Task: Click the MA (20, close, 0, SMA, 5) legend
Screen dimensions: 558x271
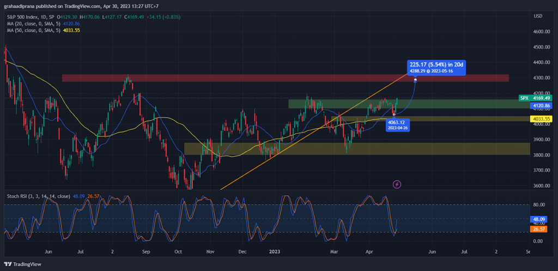Action: [34, 23]
